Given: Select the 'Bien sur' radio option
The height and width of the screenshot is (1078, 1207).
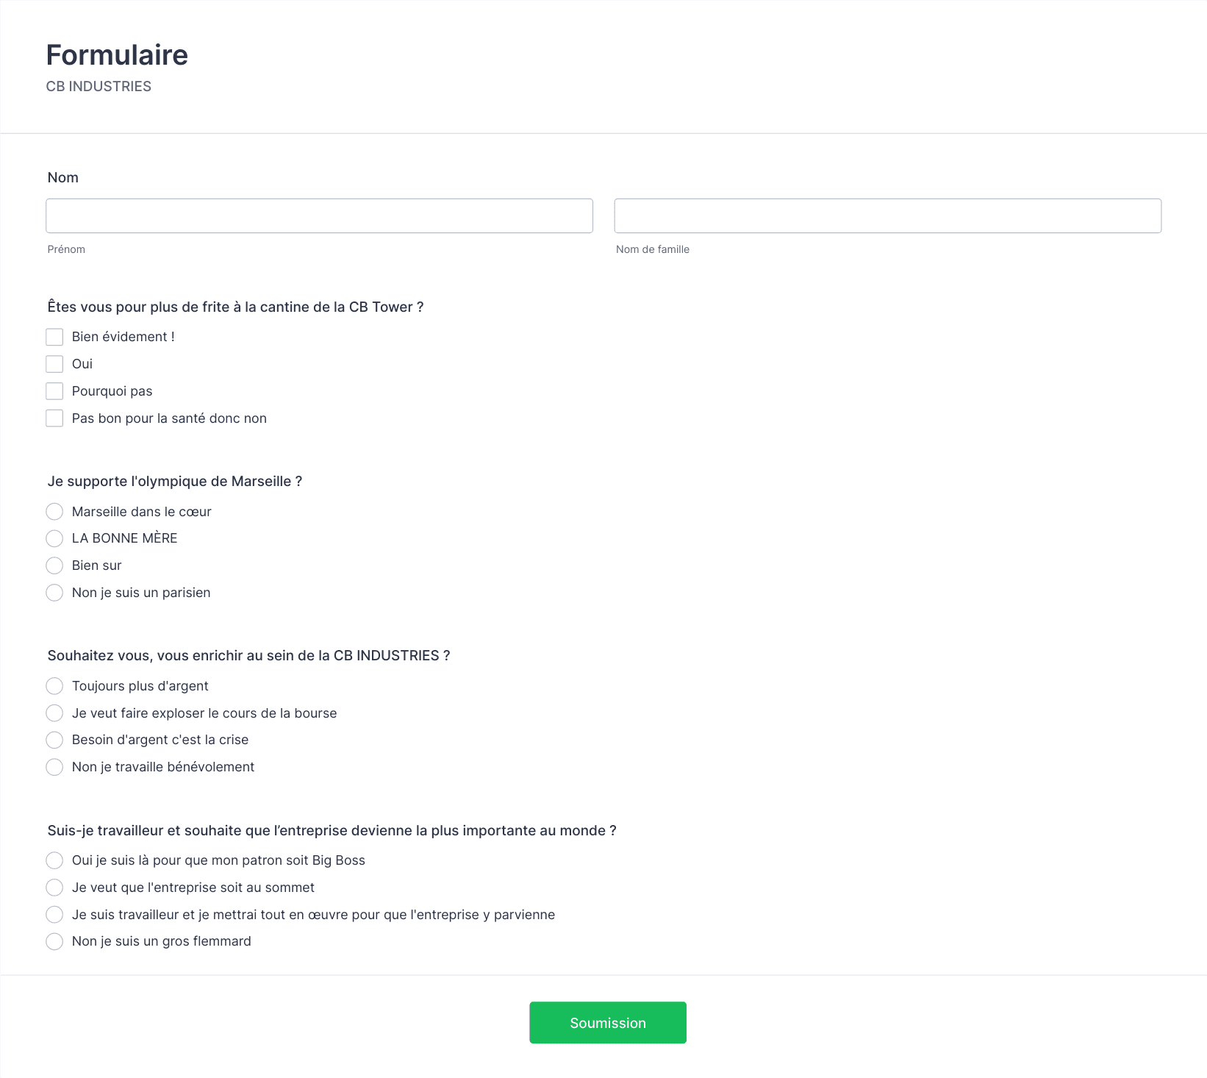Looking at the screenshot, I should click(x=54, y=565).
